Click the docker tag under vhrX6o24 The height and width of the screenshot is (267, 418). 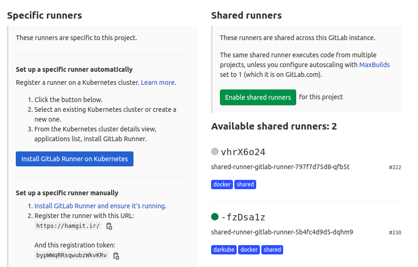coord(222,185)
